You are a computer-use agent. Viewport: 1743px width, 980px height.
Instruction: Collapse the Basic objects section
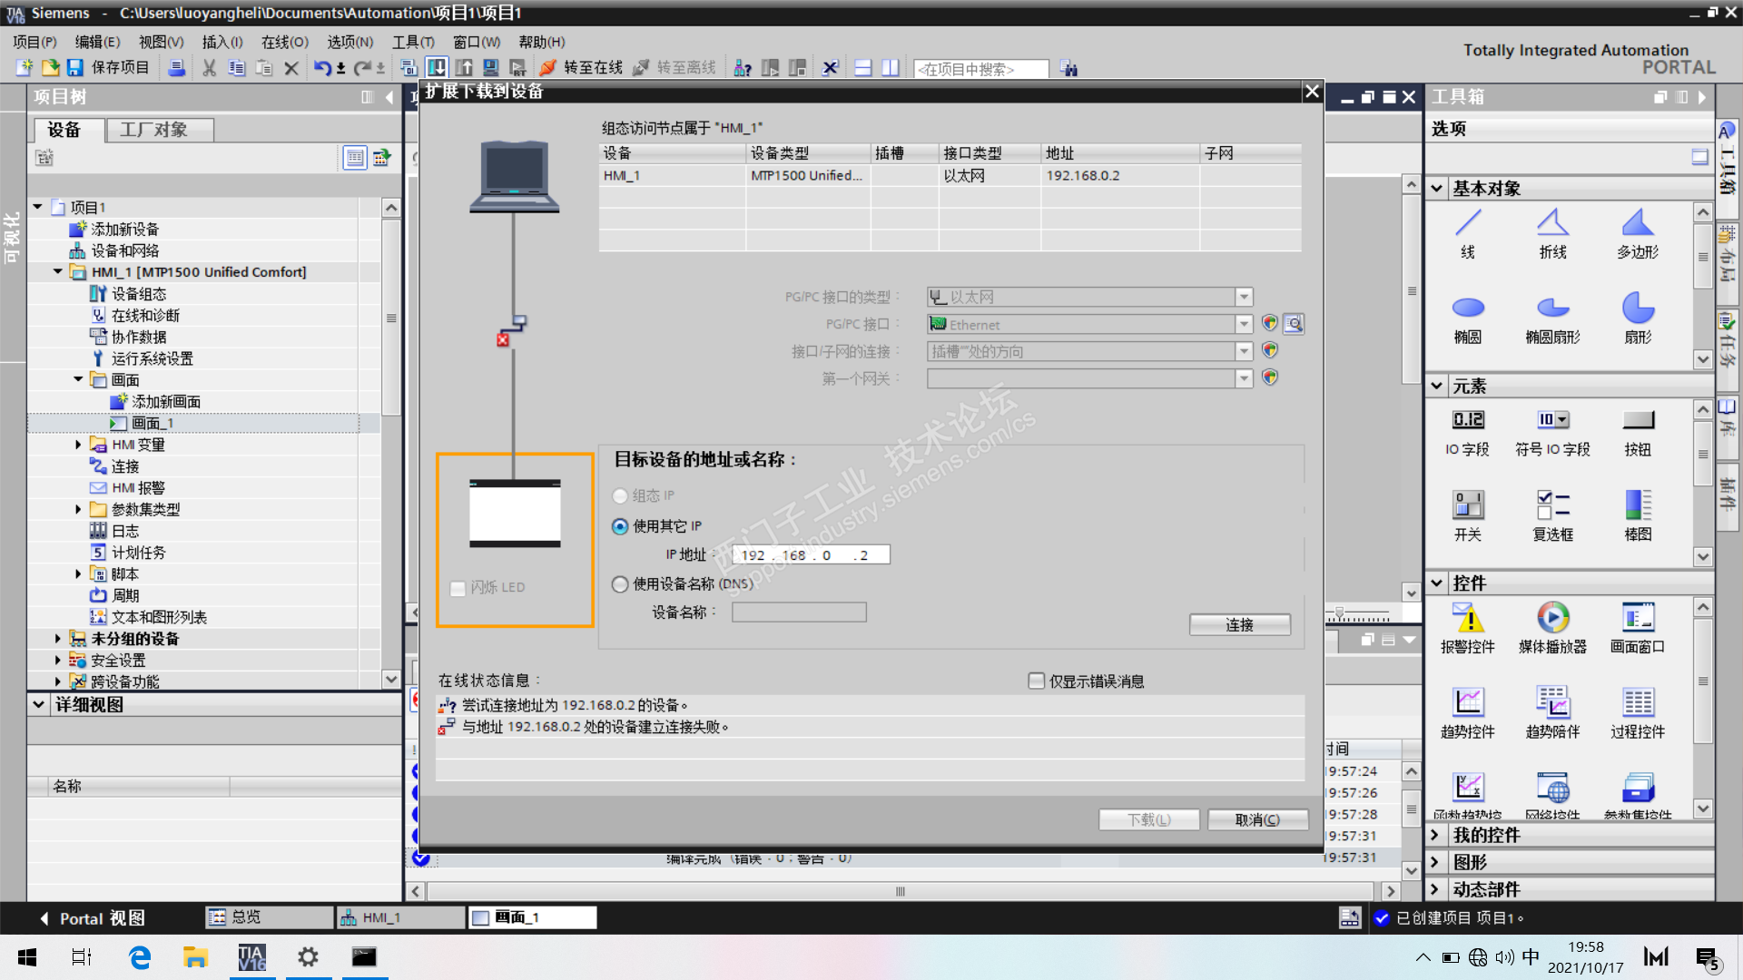1437,189
